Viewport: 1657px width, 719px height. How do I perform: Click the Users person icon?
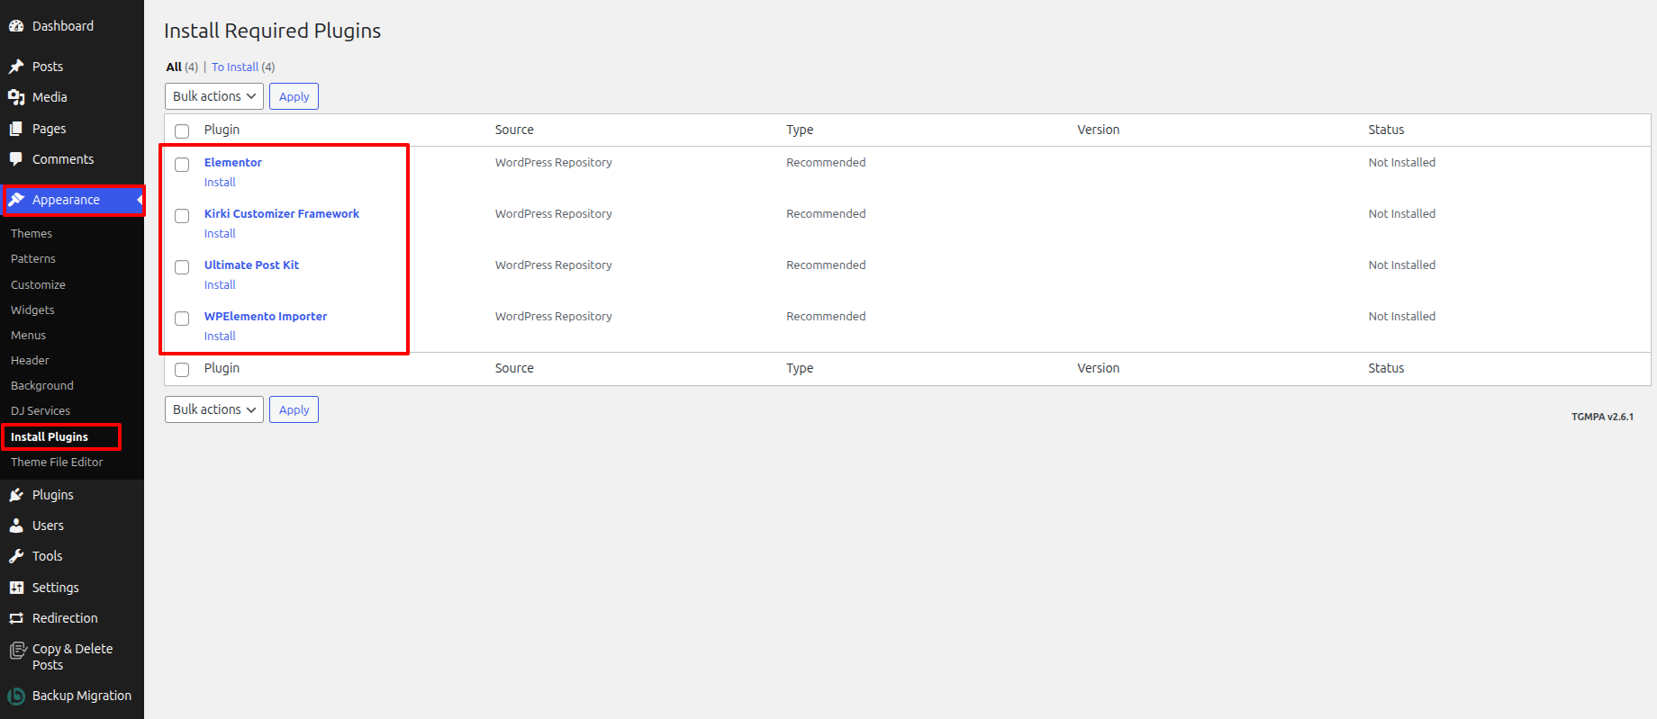pyautogui.click(x=16, y=526)
